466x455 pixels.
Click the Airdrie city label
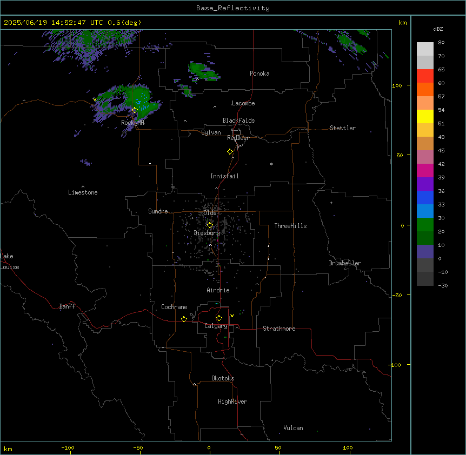coord(218,290)
